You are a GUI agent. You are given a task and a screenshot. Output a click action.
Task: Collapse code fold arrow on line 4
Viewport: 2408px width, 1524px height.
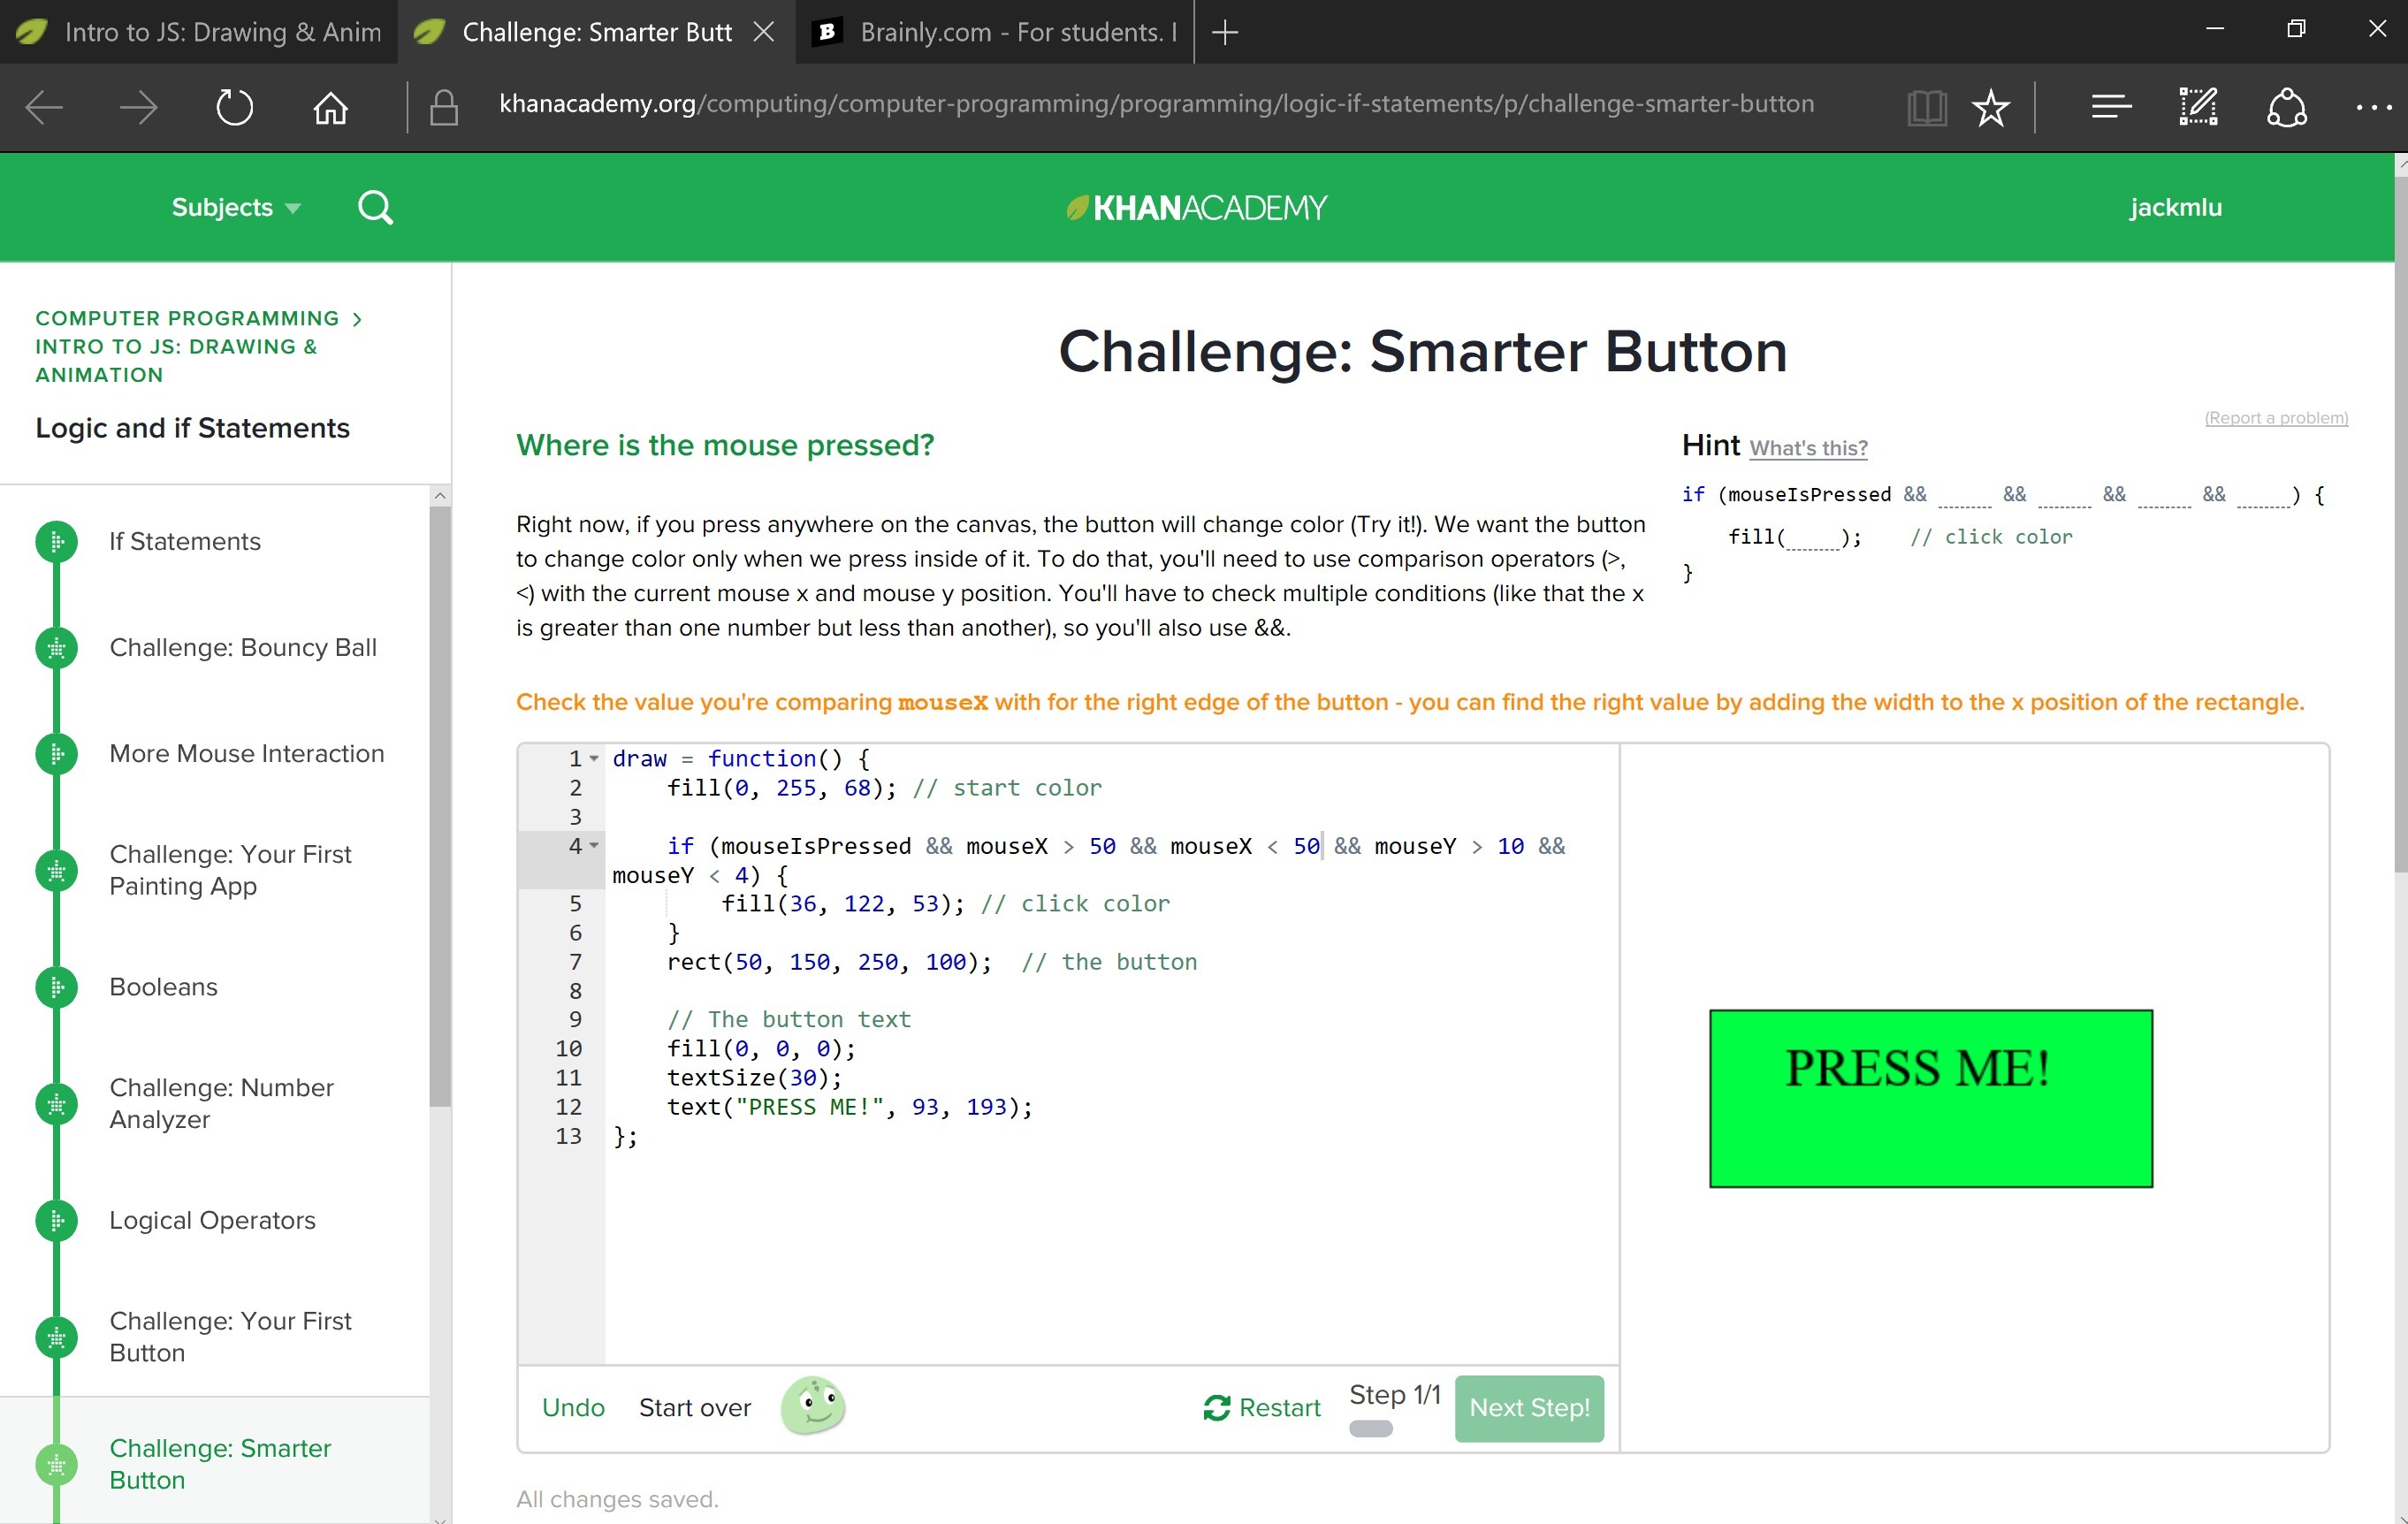pos(594,846)
